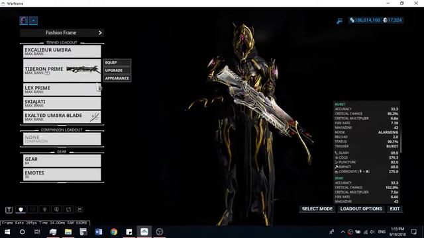
Task: Click the EXIT button
Action: tap(395, 209)
